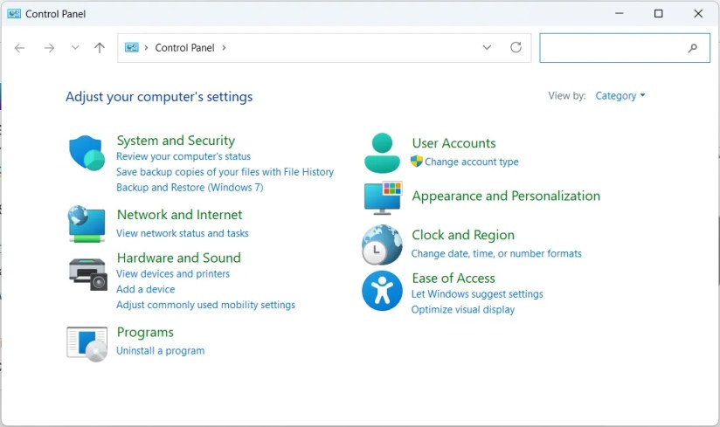Change date, time, or number formats
Image resolution: width=720 pixels, height=427 pixels.
pyautogui.click(x=496, y=253)
